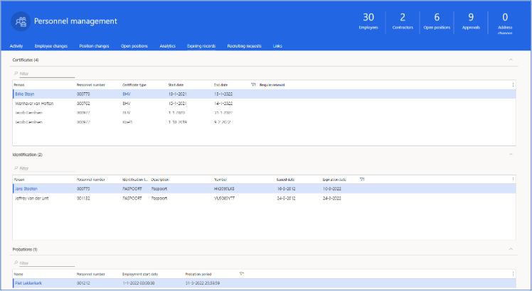
Task: Click the Certificates filter search icon
Action: pos(16,74)
